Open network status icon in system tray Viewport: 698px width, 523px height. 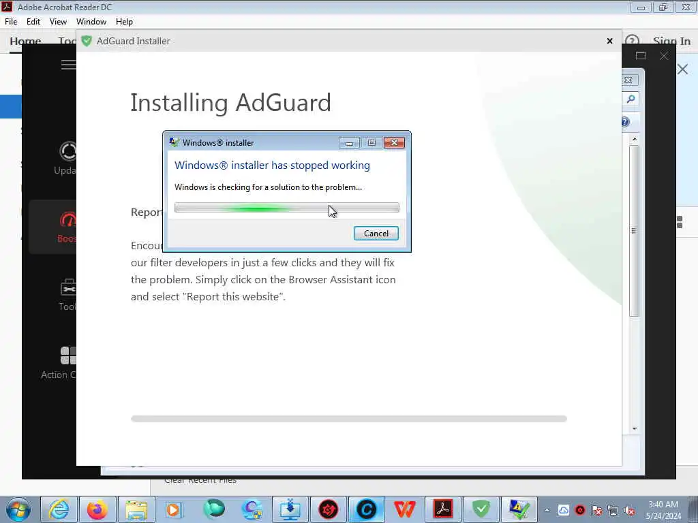click(613, 510)
